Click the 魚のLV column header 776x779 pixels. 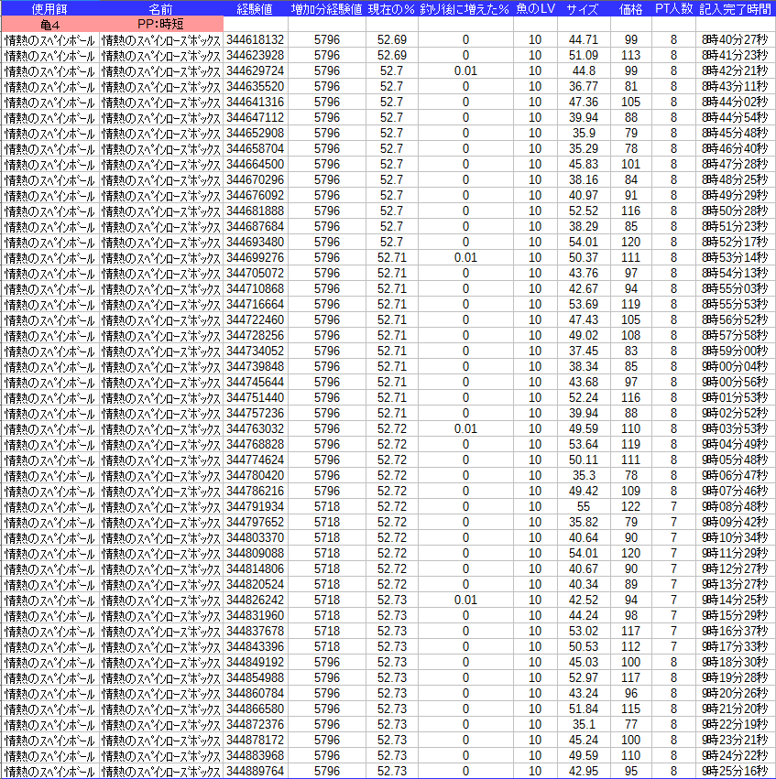535,8
